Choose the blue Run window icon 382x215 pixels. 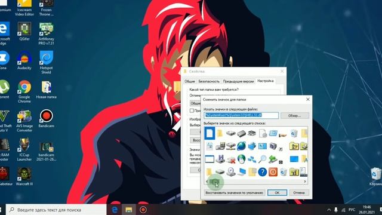point(273,133)
